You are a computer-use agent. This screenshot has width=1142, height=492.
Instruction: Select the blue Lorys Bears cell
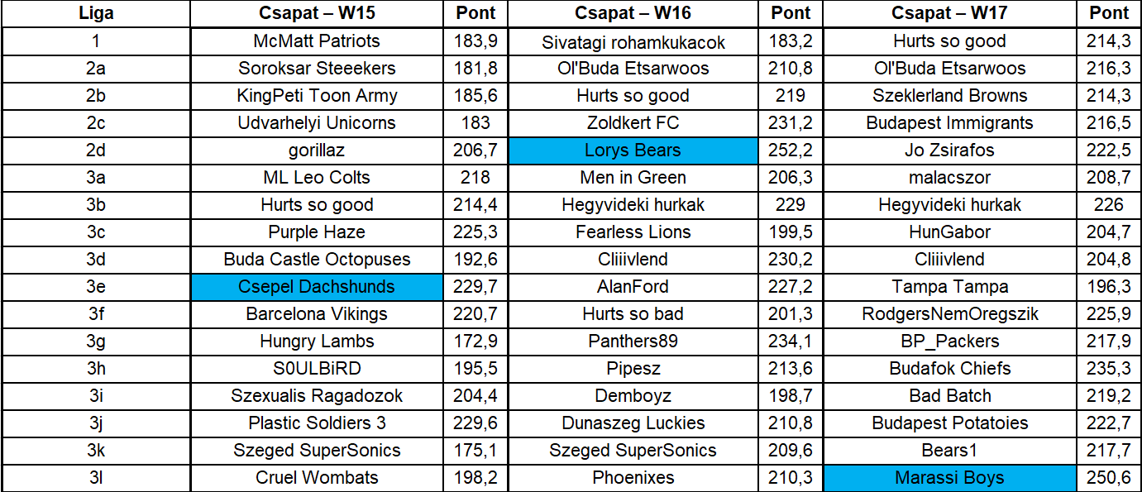[633, 150]
